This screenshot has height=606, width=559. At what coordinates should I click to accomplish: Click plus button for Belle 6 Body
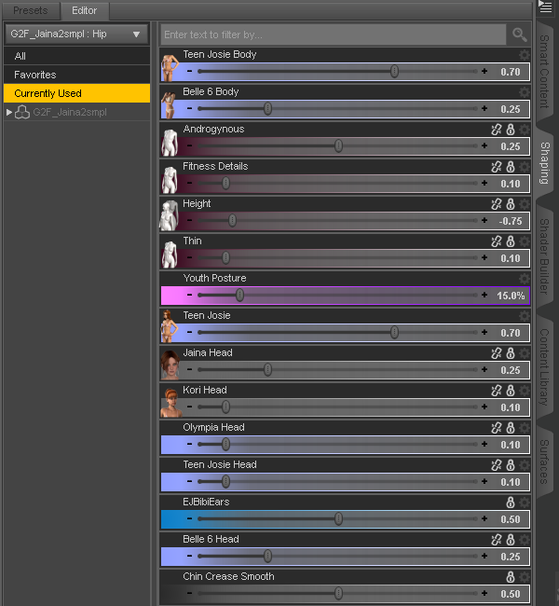(484, 108)
